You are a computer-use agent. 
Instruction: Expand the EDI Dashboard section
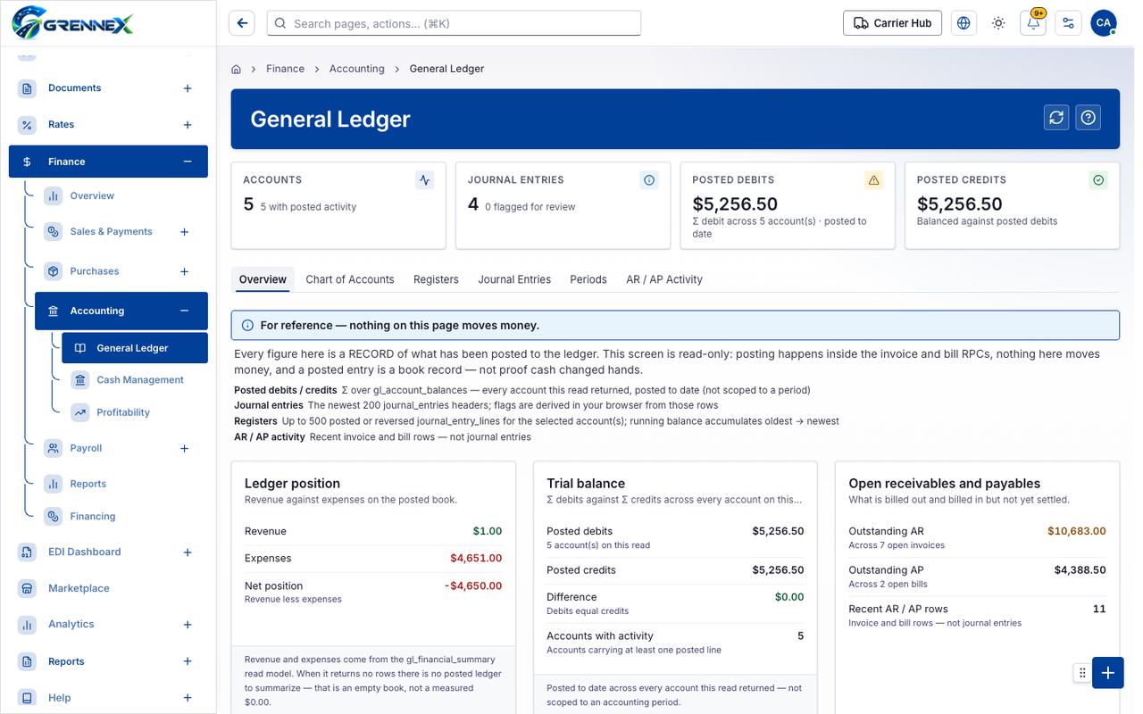pos(188,552)
